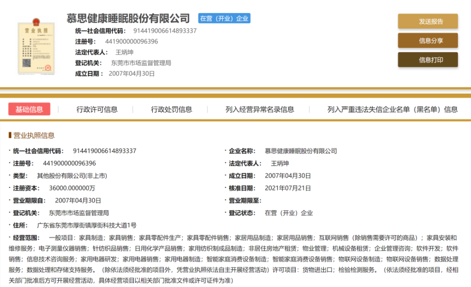Viewport: 471px width, 287px height.
Task: Switch to the 行政许可信息 tab
Action: (x=97, y=109)
